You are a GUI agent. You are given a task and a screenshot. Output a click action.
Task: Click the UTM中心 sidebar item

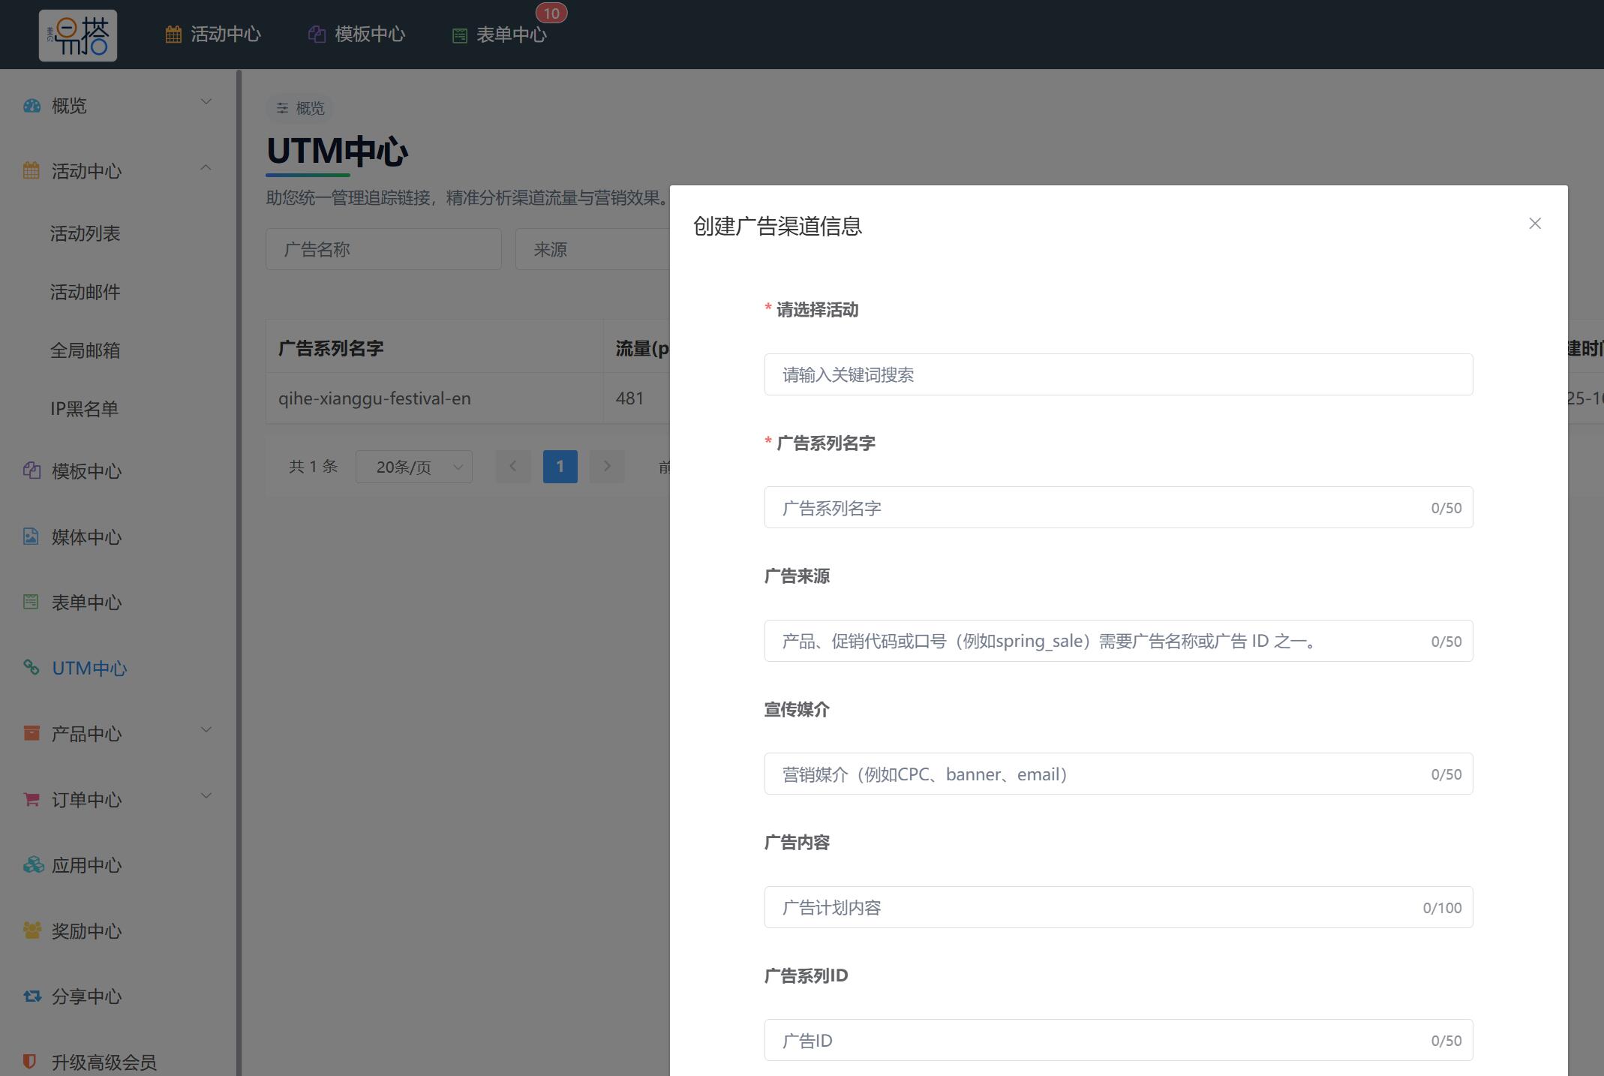89,668
